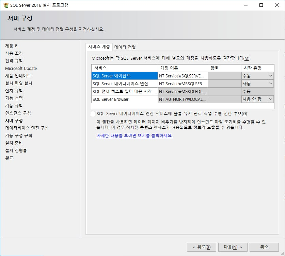Click the 기능 구성 규칙 step in sidebar
The image size is (285, 256).
(x=19, y=135)
